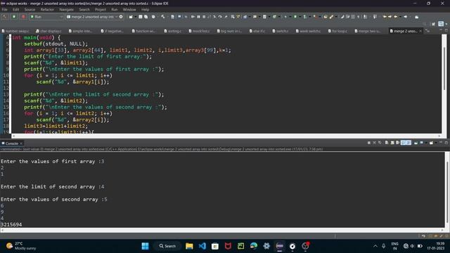Select the C/C++ perspective icon
Viewport: 450px width, 253px height.
(x=441, y=24)
